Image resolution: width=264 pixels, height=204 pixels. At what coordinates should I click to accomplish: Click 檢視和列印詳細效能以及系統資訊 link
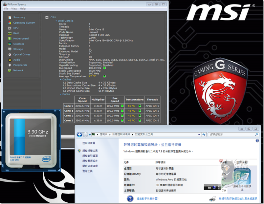(238, 199)
